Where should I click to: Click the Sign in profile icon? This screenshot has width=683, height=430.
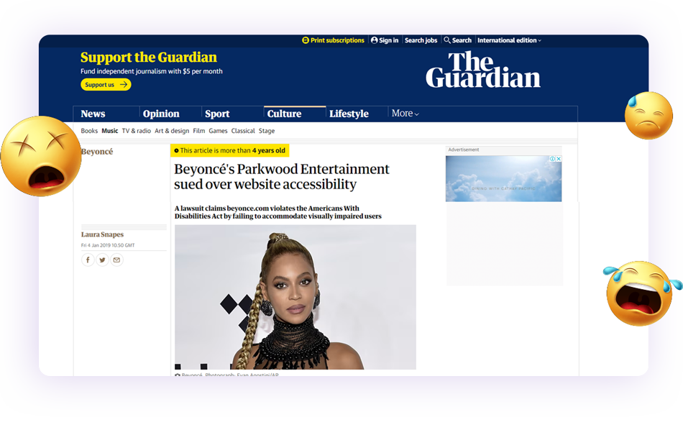point(374,40)
